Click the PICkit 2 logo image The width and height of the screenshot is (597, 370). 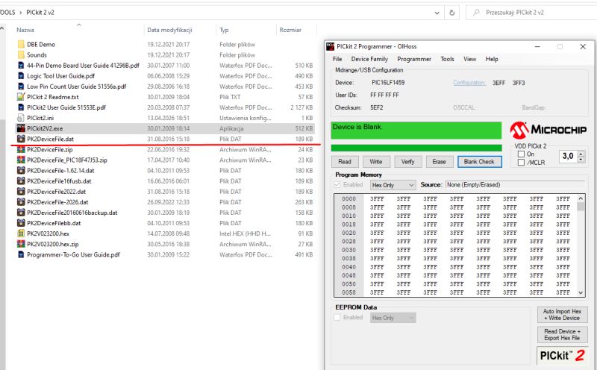[x=563, y=356]
